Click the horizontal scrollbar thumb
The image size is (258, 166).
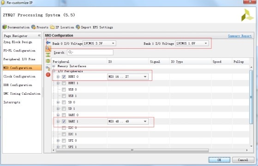pos(132,150)
